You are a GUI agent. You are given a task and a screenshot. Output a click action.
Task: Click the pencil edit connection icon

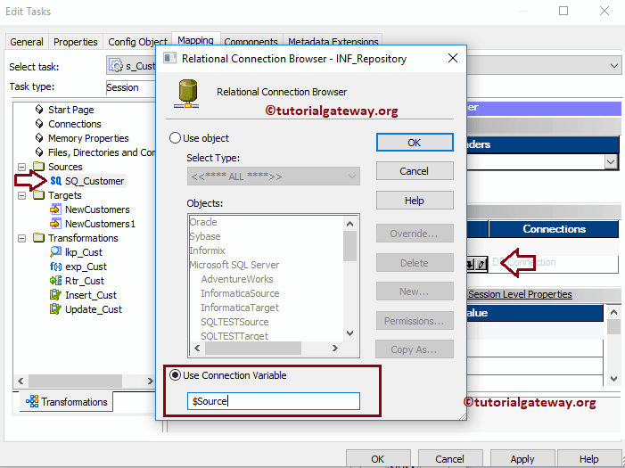[482, 264]
